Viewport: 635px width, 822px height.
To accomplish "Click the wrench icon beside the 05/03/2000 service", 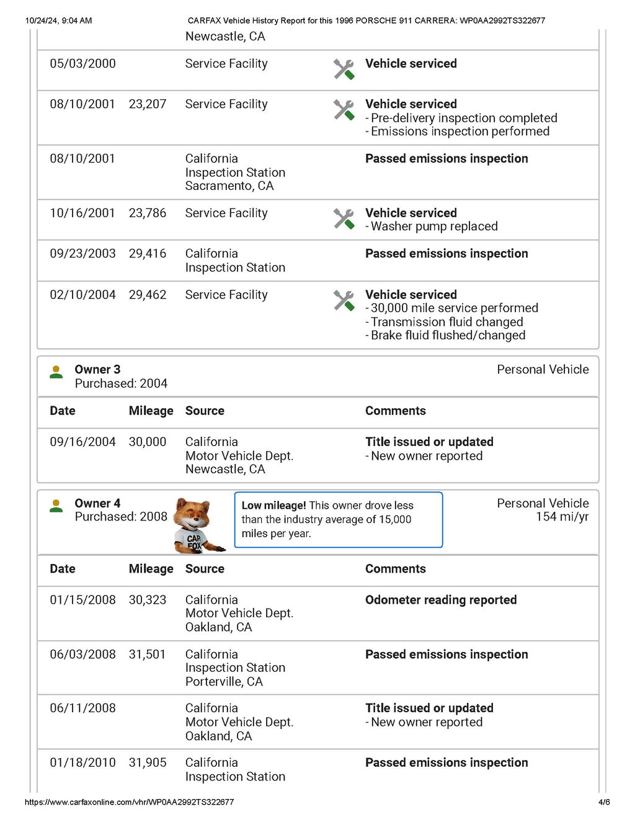I will 344,69.
